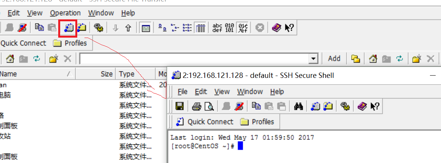Screen dimensions: 441x163
Task: Open the Help menu in File Transfer window
Action: pos(128,13)
